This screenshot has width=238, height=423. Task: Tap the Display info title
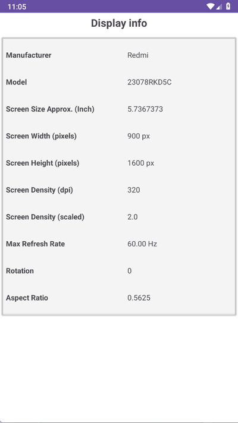[x=119, y=23]
